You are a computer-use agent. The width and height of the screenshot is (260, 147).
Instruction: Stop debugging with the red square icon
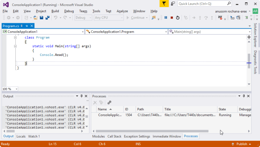pyautogui.click(x=172, y=18)
